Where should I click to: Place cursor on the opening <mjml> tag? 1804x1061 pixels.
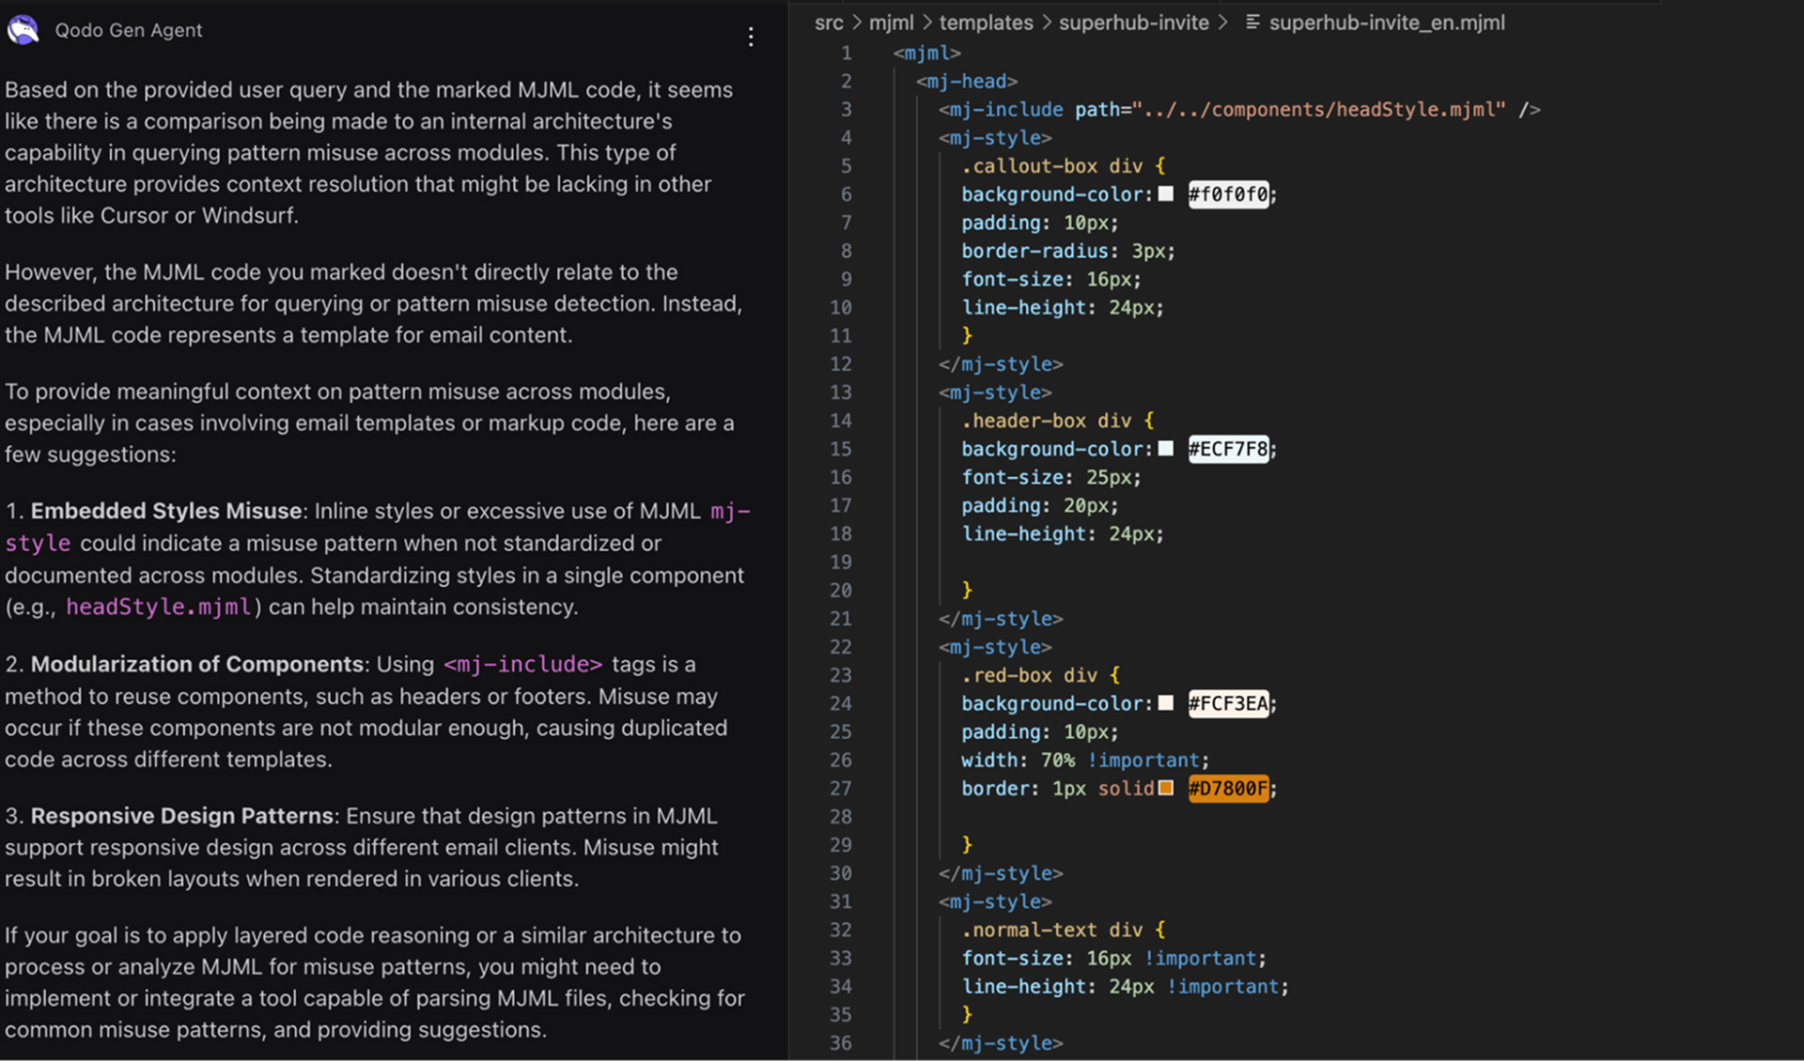coord(927,53)
